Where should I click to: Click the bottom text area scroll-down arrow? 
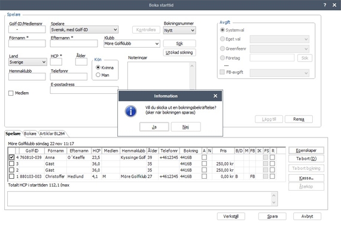point(274,202)
